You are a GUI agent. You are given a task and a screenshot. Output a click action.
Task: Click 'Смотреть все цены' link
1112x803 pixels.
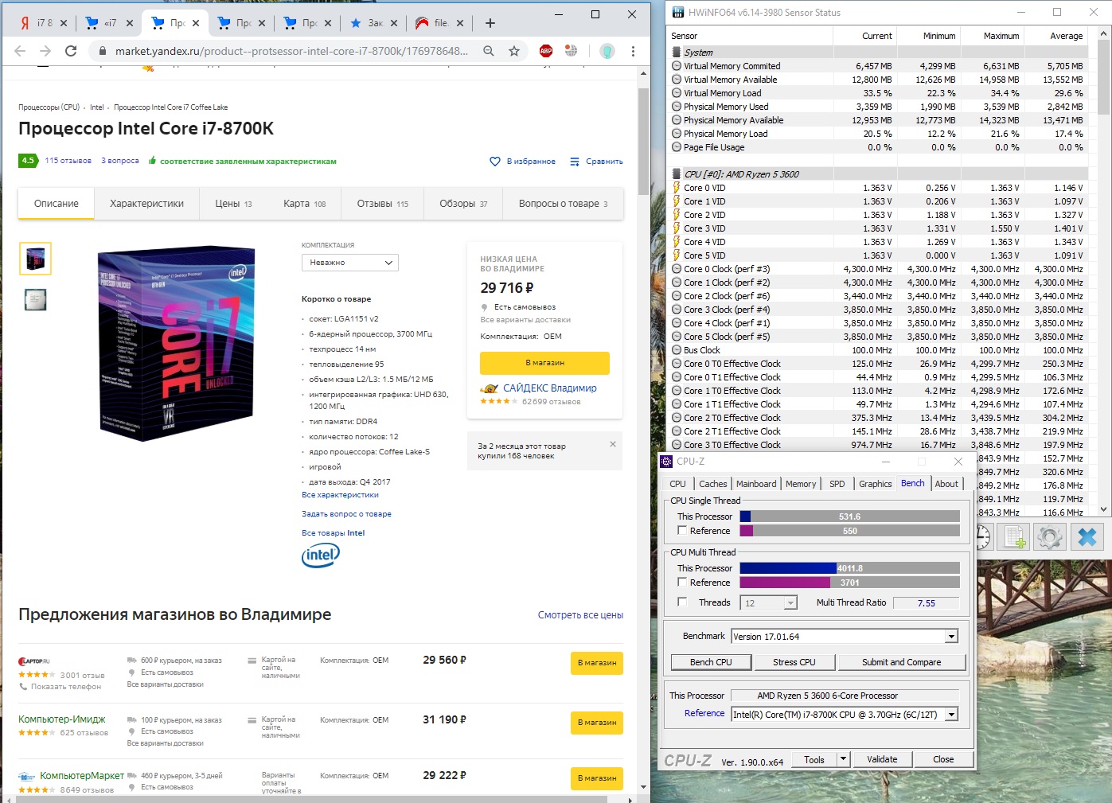point(580,615)
